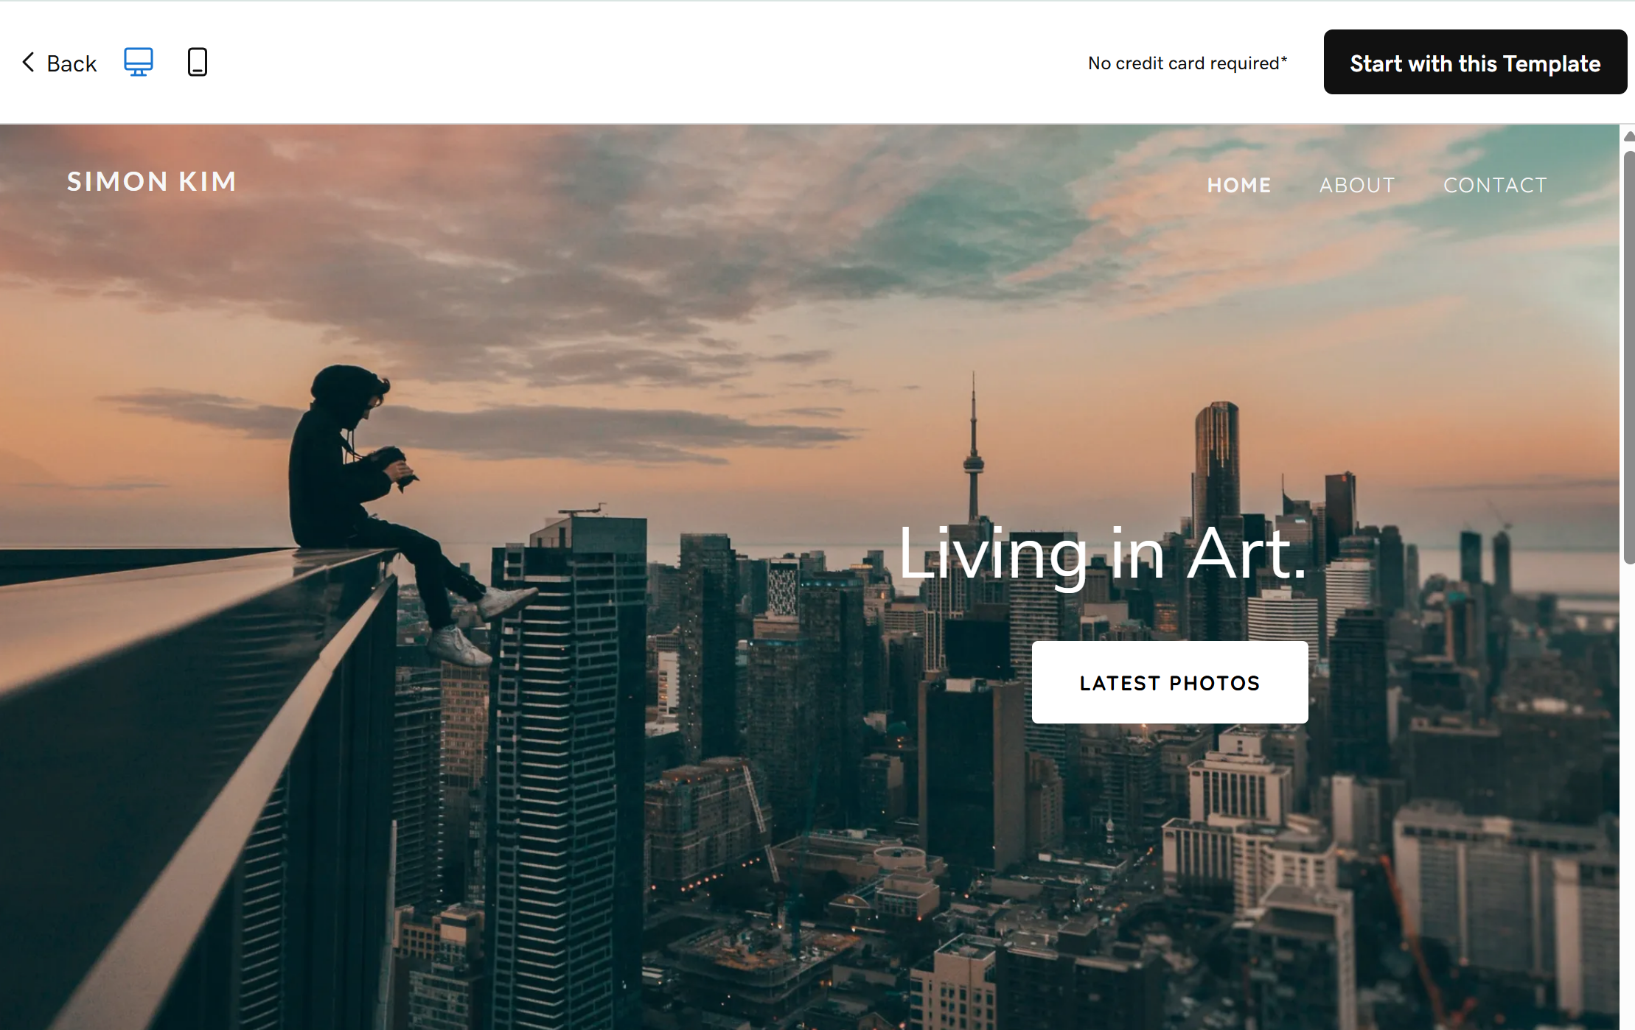Screen dimensions: 1635x1030
Task: Click the No credit card required note
Action: [x=1188, y=63]
